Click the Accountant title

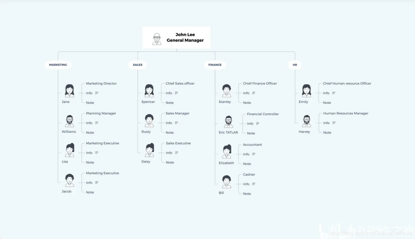(252, 145)
